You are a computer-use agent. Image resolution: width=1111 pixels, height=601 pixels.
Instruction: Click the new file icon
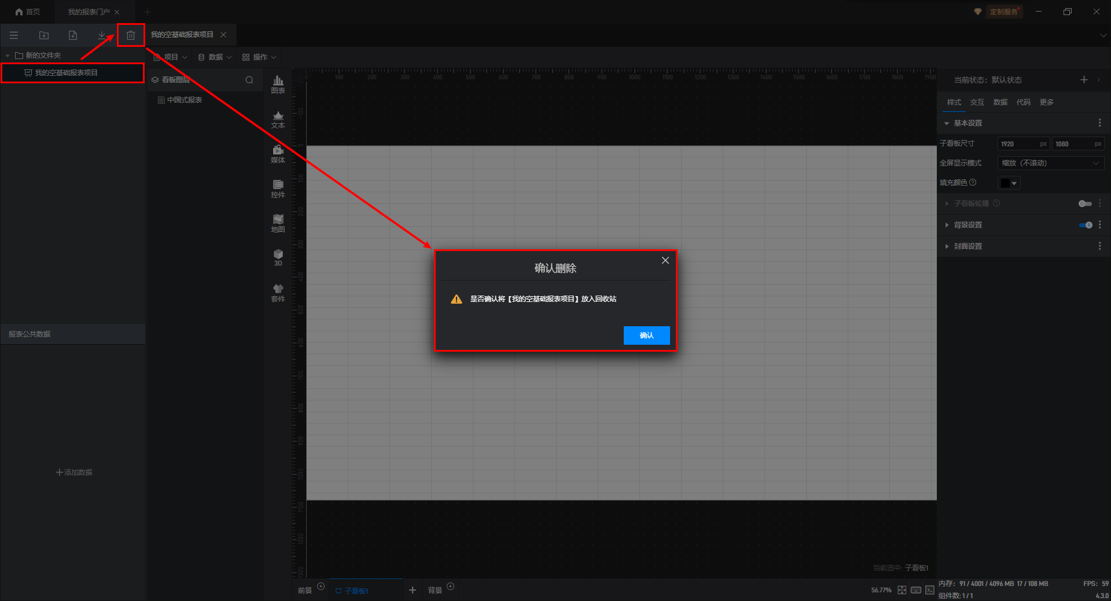click(73, 35)
